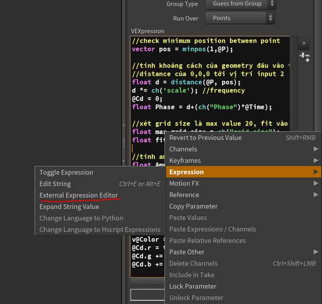
Task: Click the '@Cd.r =' code line
Action: [148, 248]
